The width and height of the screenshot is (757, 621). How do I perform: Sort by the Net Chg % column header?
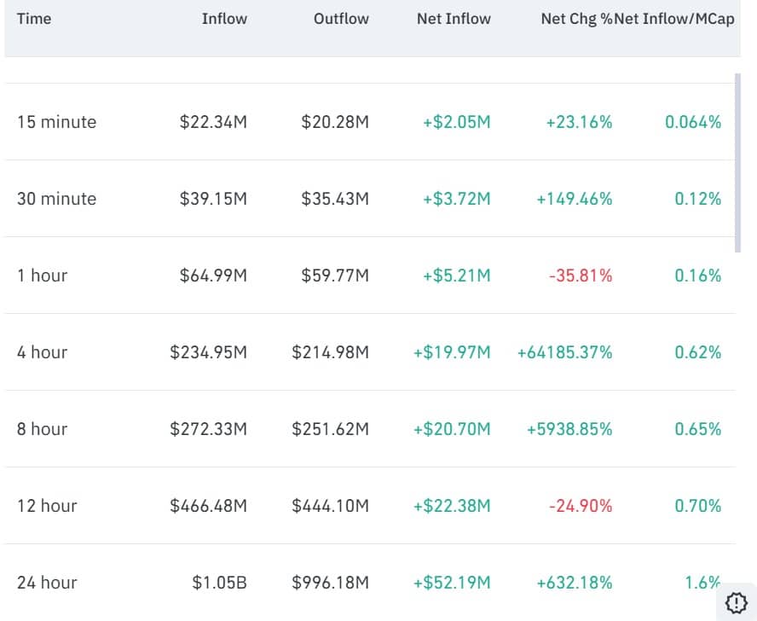pos(574,18)
